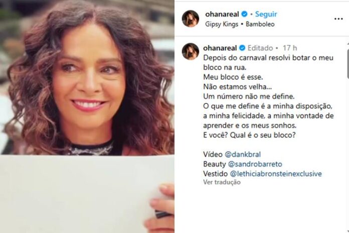
Task: Visit the @sandrobarreto beauty credit profile
Action: [255, 164]
